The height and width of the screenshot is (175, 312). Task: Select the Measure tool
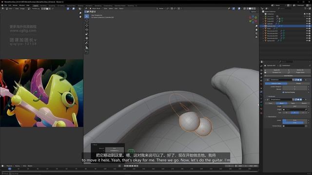[87, 48]
